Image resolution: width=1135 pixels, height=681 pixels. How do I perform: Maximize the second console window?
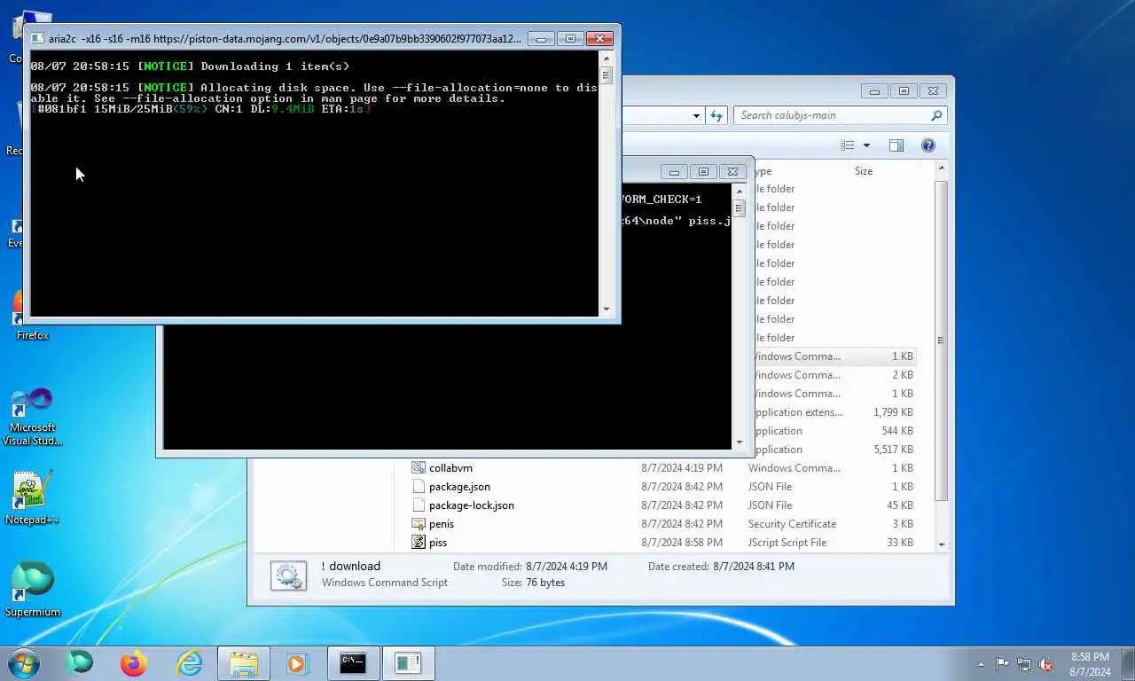703,172
